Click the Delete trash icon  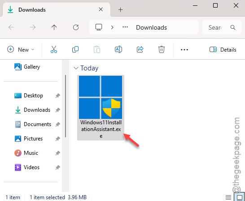[162, 49]
